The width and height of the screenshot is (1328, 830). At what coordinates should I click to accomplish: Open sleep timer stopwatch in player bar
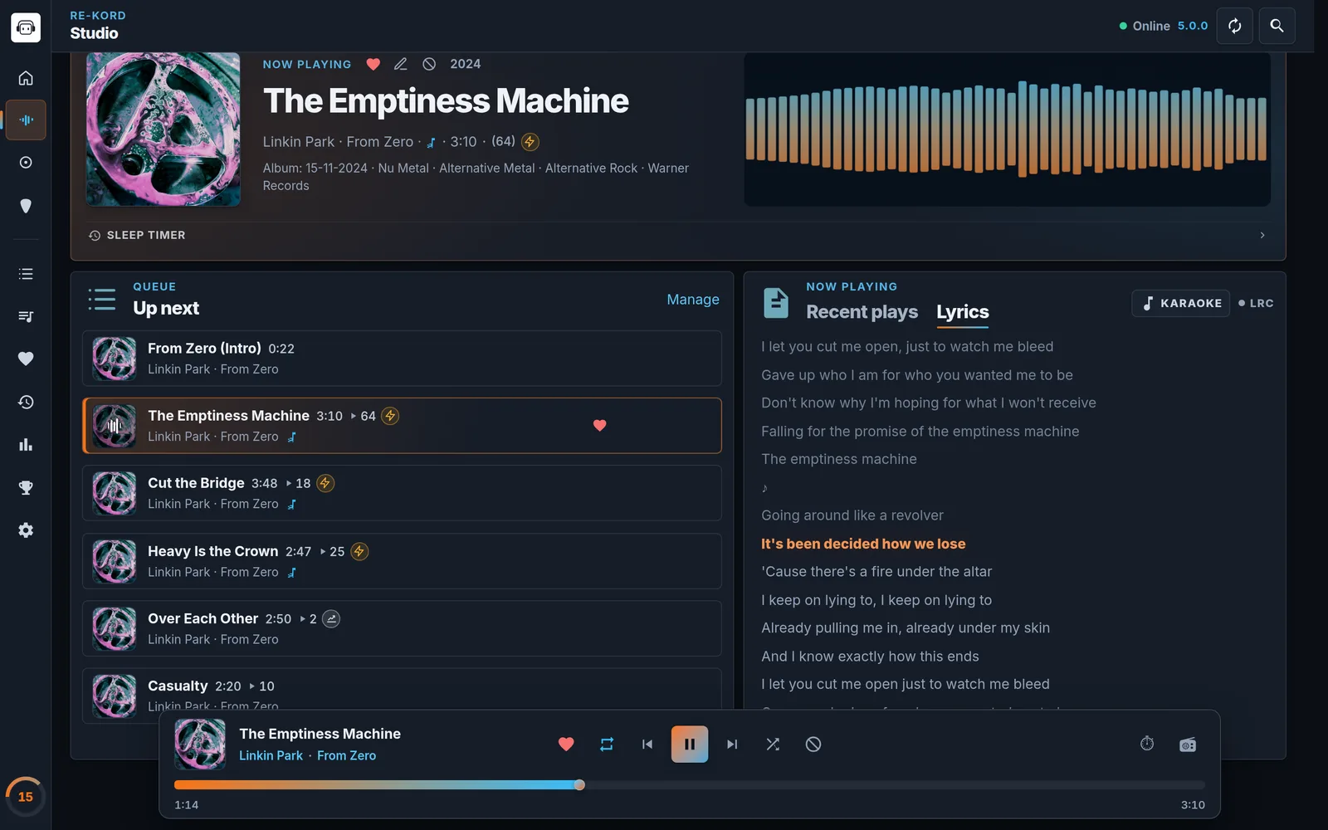click(1147, 744)
